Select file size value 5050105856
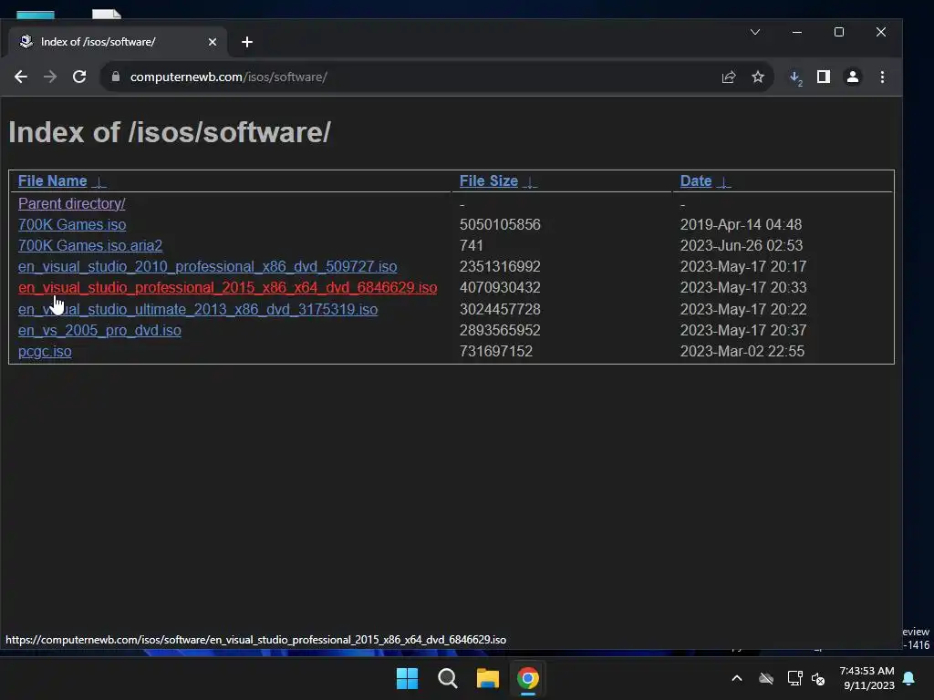Image resolution: width=934 pixels, height=700 pixels. point(500,224)
